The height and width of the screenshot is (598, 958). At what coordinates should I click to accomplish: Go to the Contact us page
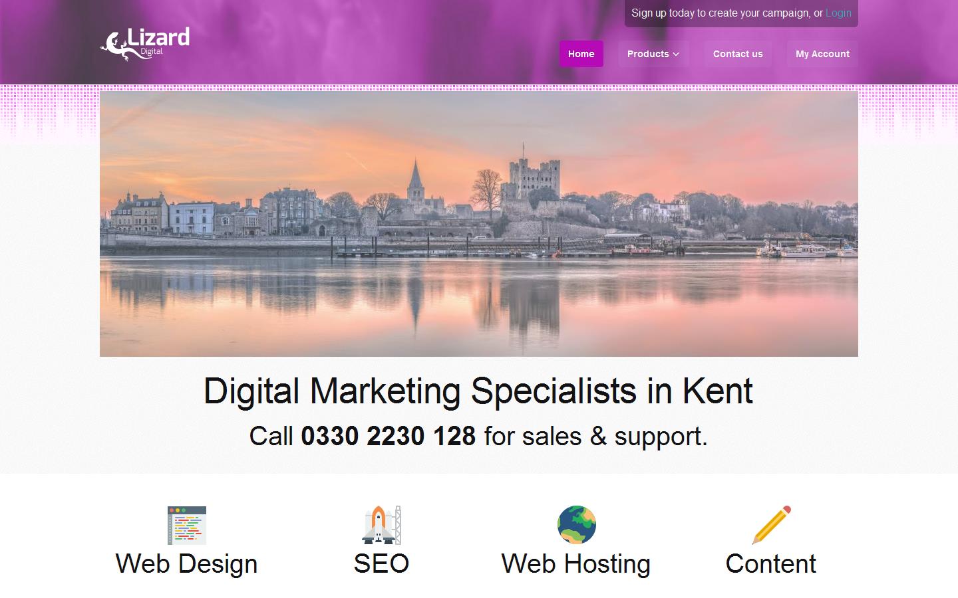point(738,54)
